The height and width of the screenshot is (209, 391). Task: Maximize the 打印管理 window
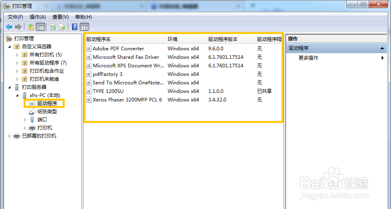363,4
